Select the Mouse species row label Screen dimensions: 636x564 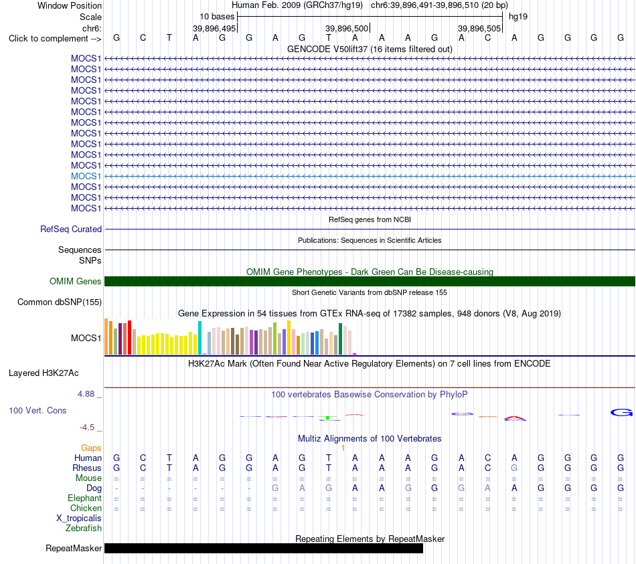point(88,478)
